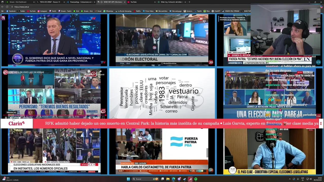Open Twitch bookmark
The width and height of the screenshot is (324, 182).
53,11
